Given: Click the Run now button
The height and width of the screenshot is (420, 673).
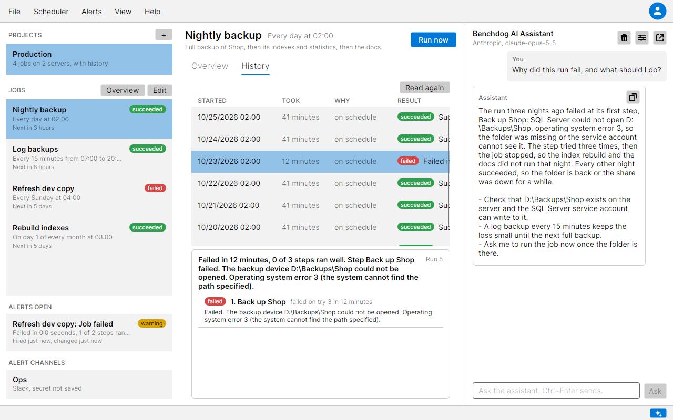Looking at the screenshot, I should coord(433,40).
